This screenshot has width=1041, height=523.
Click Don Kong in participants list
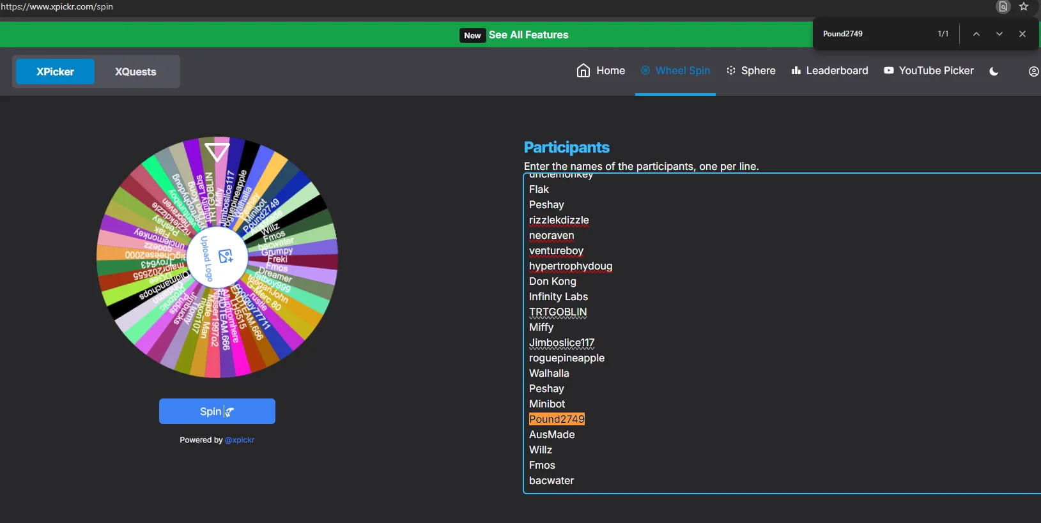click(x=553, y=281)
